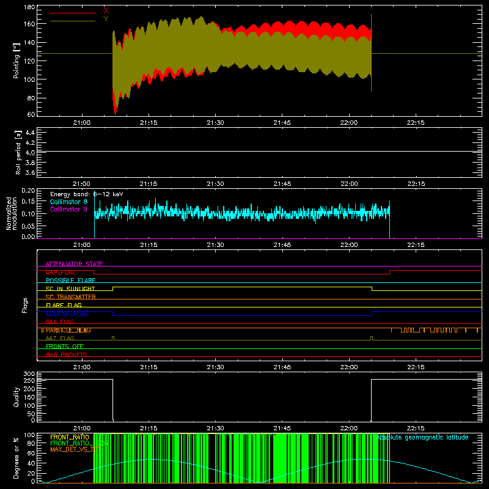This screenshot has height=489, width=489.
Task: Click the 'Degrees or %' axis title
Action: click(17, 458)
